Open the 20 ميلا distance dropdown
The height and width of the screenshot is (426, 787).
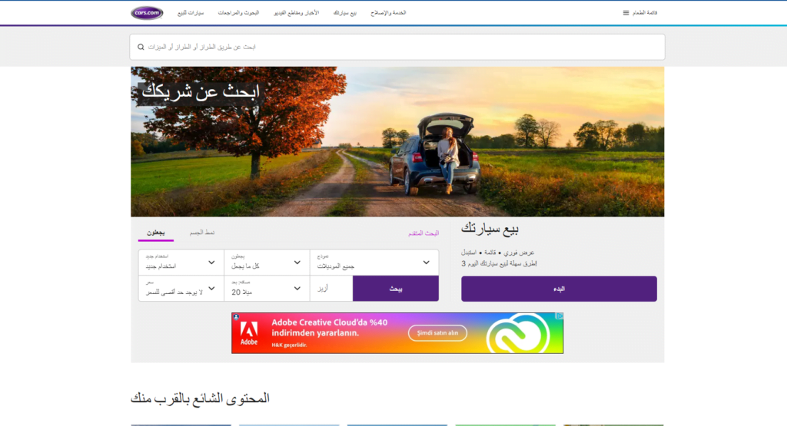[266, 289]
